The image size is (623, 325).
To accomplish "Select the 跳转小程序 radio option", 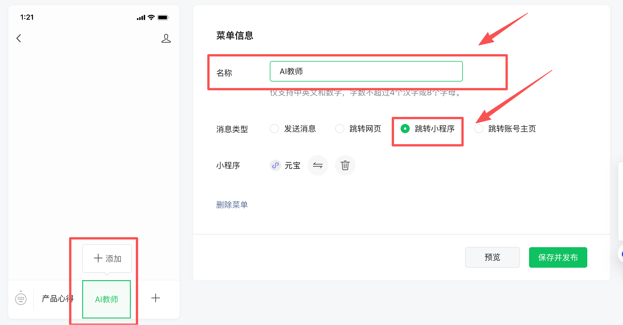I will click(405, 129).
